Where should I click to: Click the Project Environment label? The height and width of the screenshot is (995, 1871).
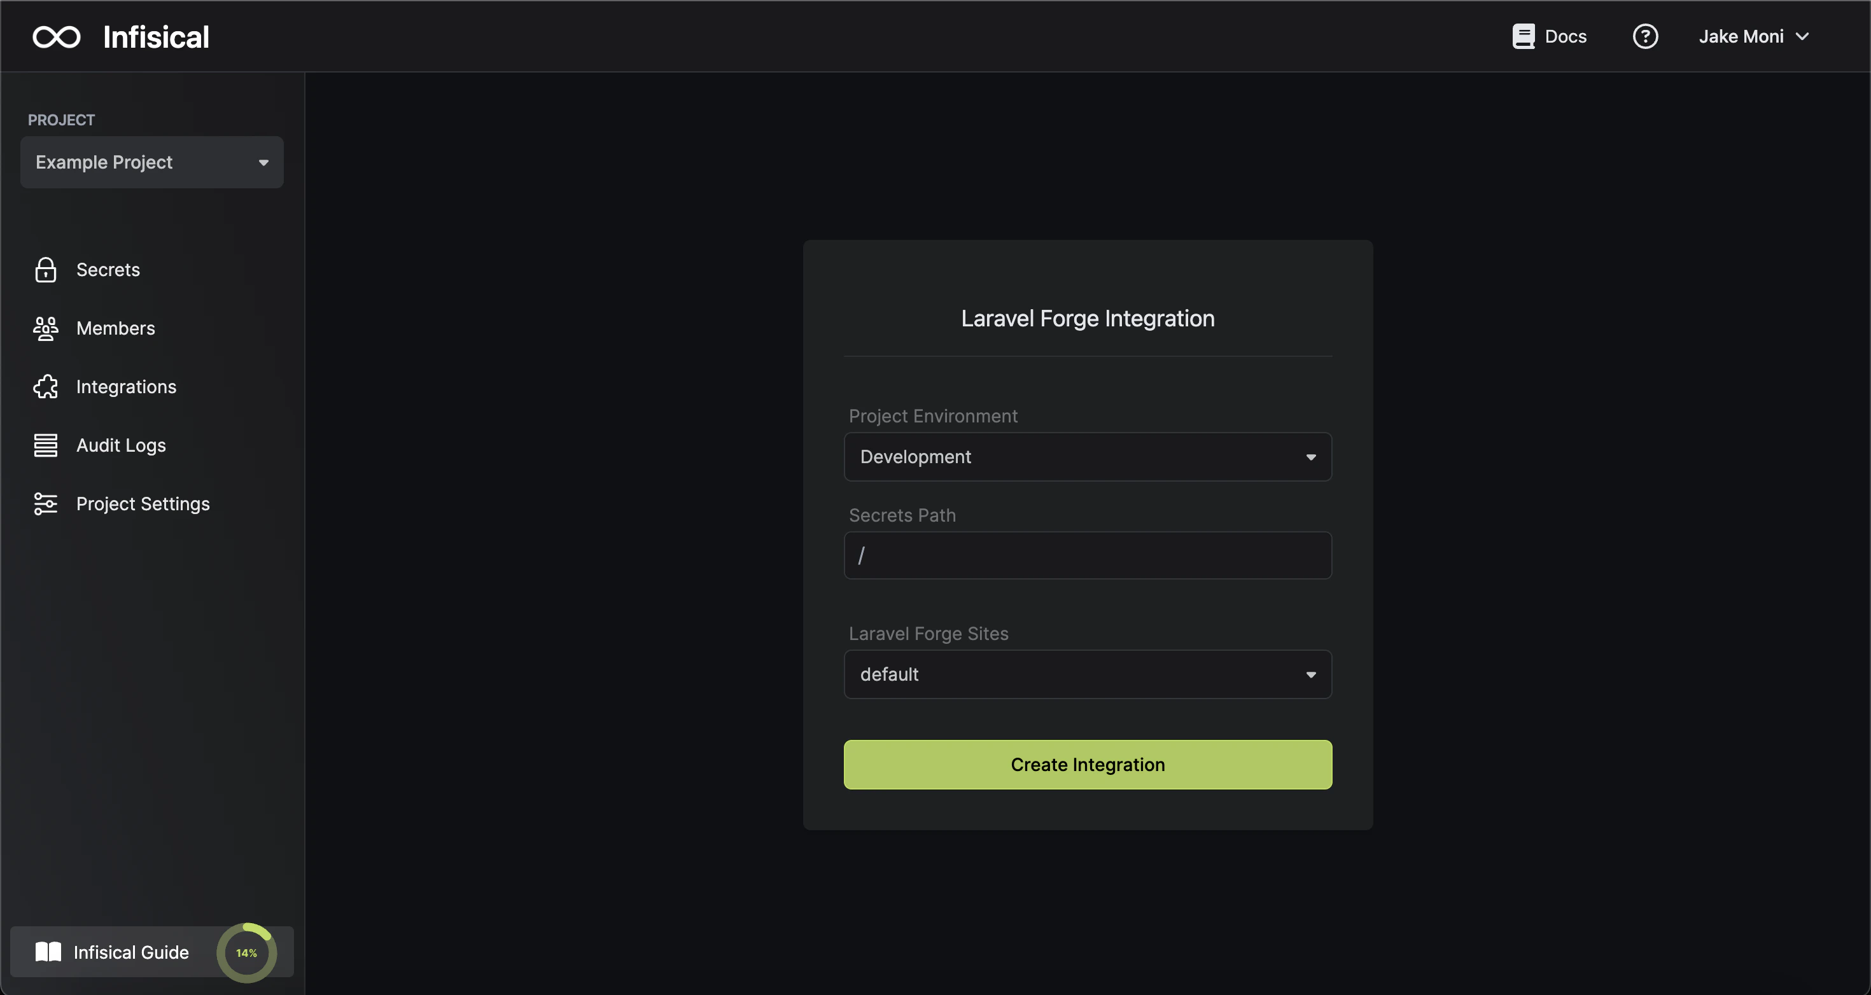pos(932,416)
